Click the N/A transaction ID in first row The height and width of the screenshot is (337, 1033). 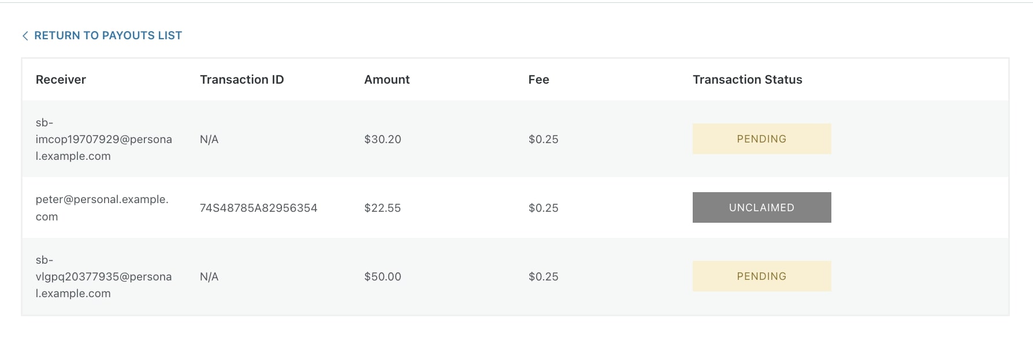209,139
